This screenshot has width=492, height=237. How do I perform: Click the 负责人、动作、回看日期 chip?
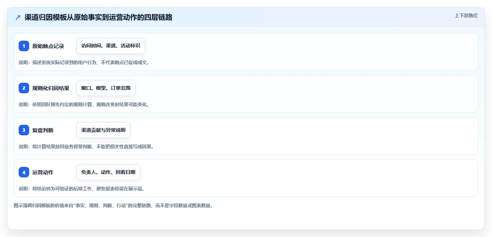coord(108,172)
